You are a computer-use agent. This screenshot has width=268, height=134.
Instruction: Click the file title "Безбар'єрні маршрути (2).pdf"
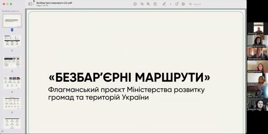click(54, 3)
